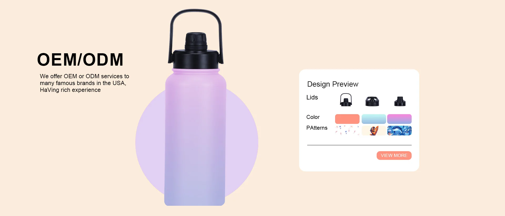Image resolution: width=505 pixels, height=216 pixels.
Task: Click the VIEW MORE button
Action: [394, 155]
